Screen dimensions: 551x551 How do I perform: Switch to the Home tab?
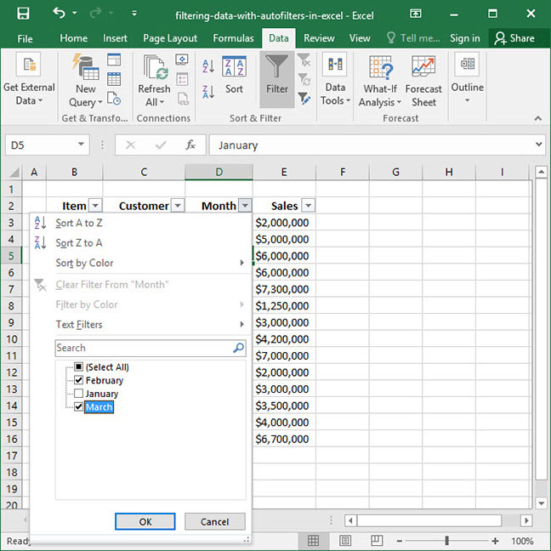(73, 38)
